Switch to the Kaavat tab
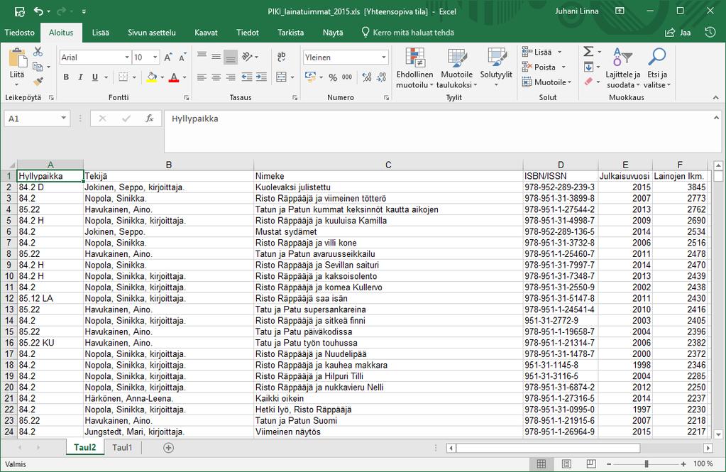This screenshot has width=726, height=472. tap(206, 33)
